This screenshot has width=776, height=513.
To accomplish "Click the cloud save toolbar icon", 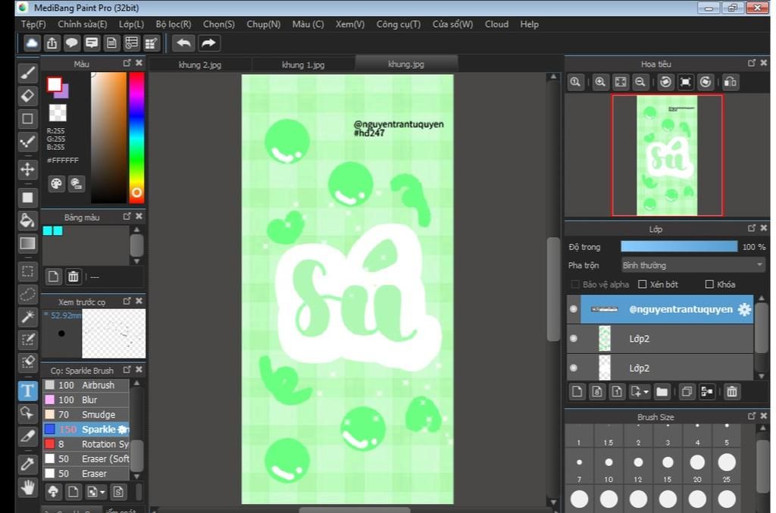I will point(32,43).
